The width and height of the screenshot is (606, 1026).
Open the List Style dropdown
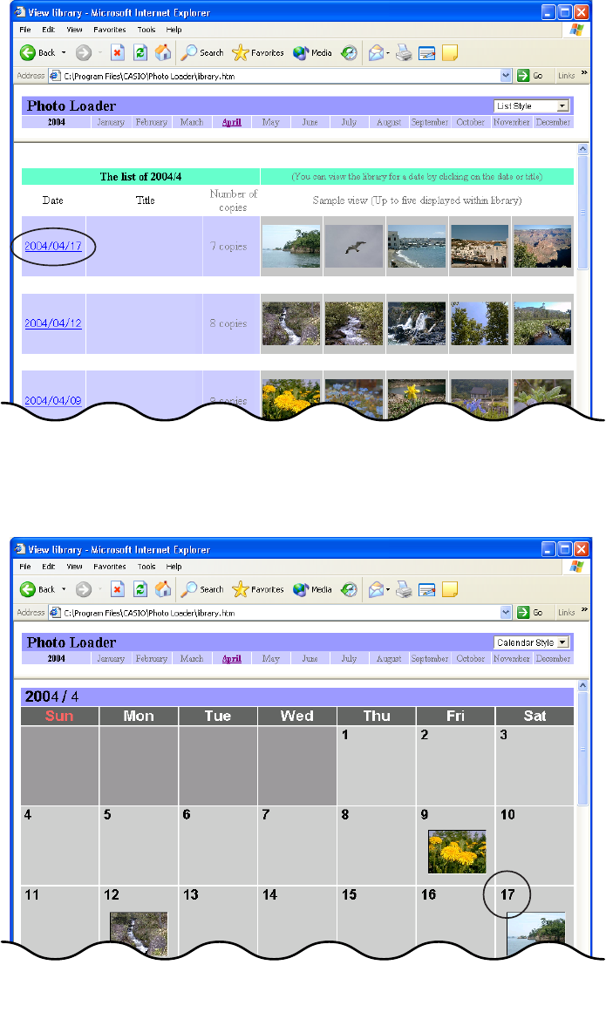click(x=531, y=106)
